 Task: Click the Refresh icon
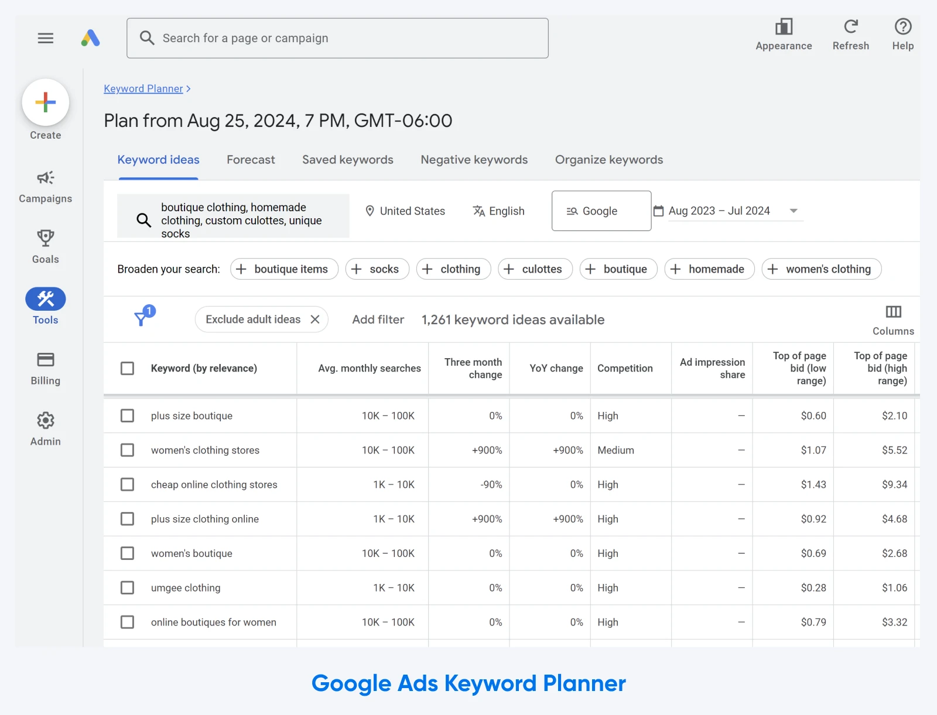(x=851, y=26)
